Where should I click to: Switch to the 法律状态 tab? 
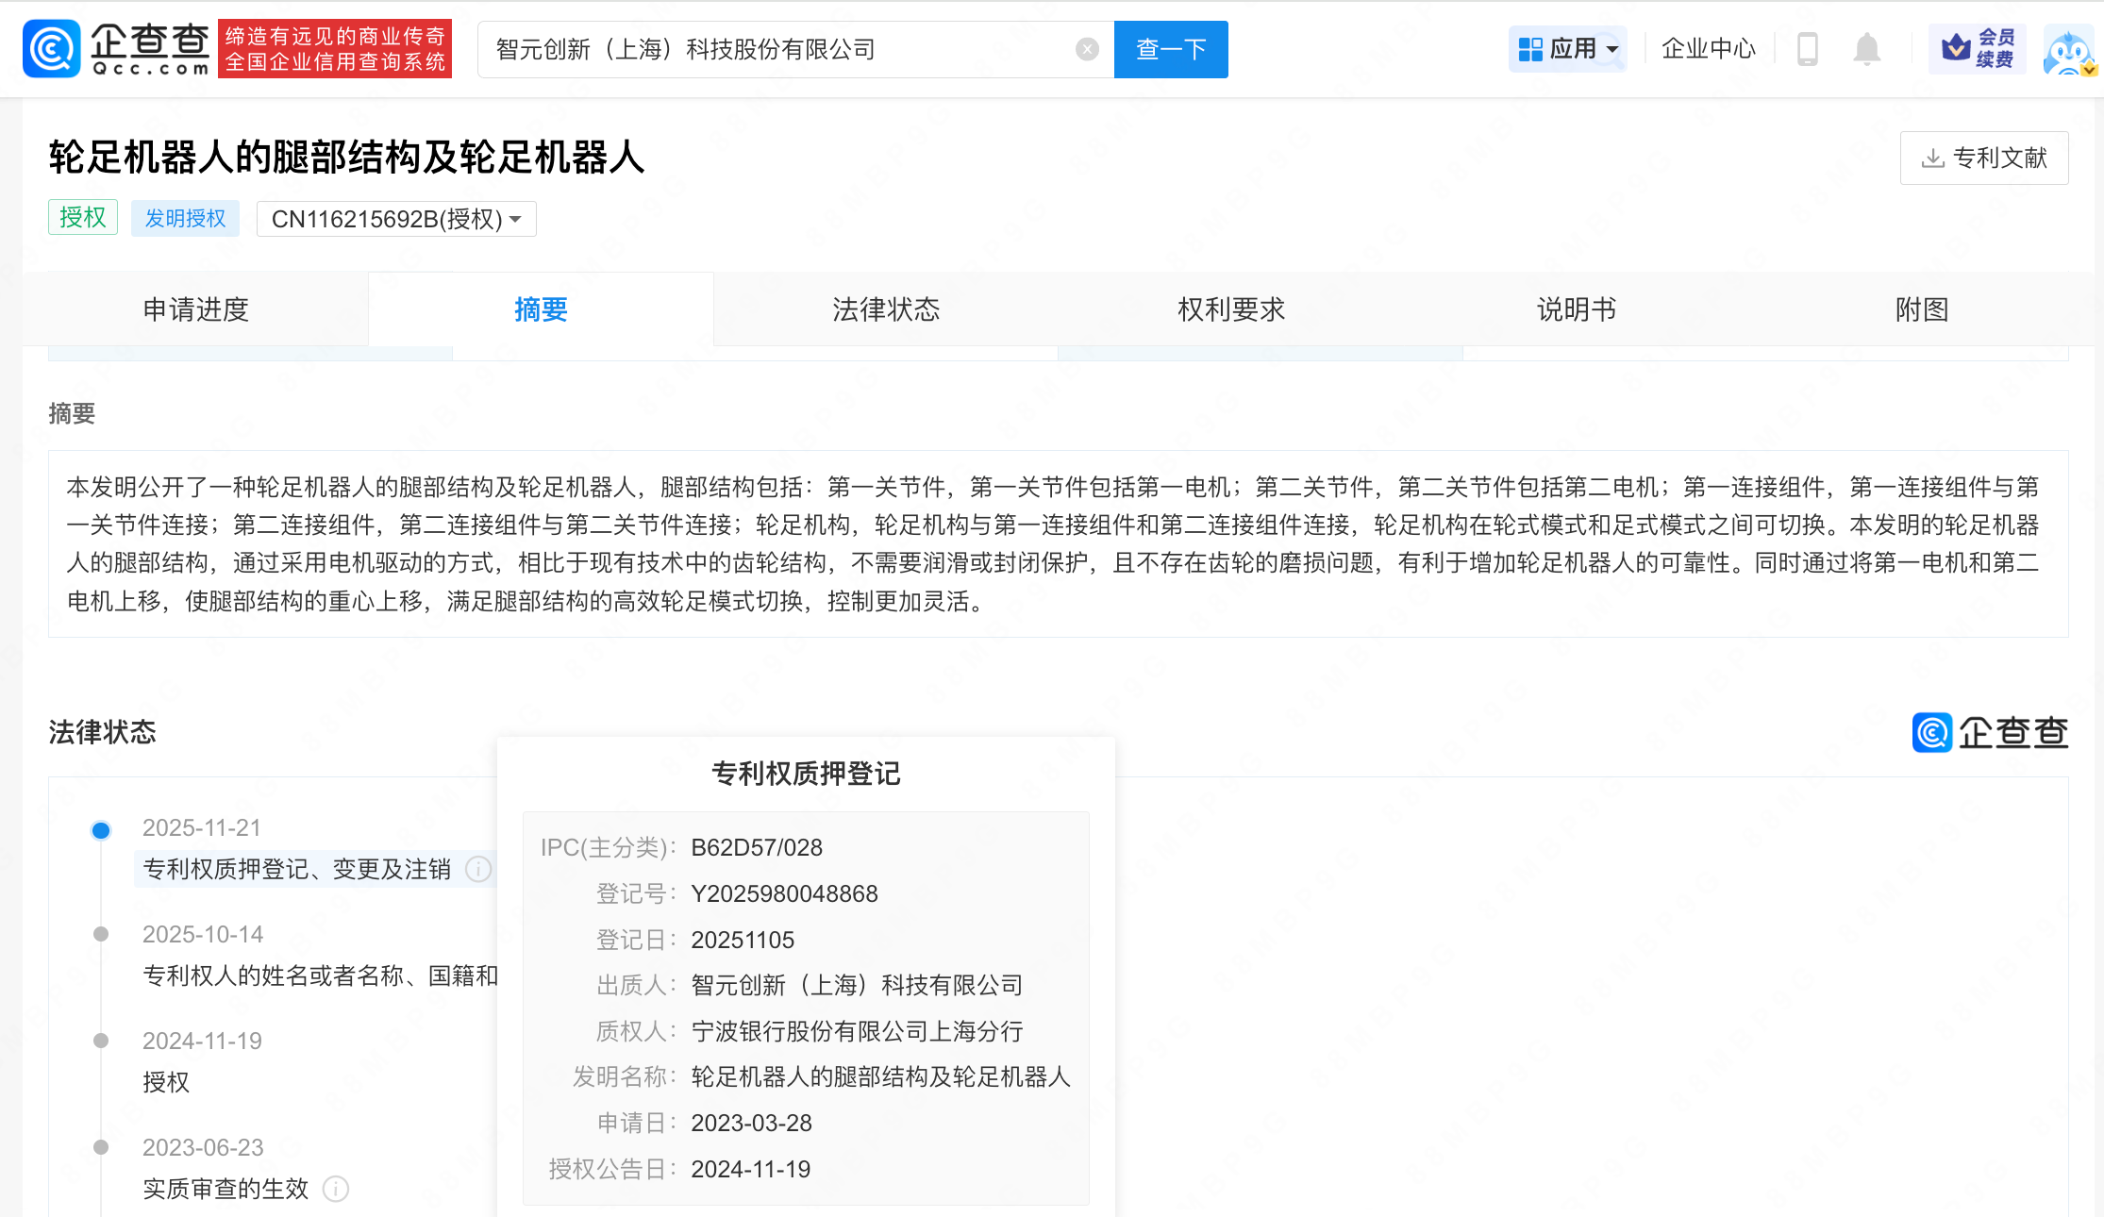click(886, 309)
